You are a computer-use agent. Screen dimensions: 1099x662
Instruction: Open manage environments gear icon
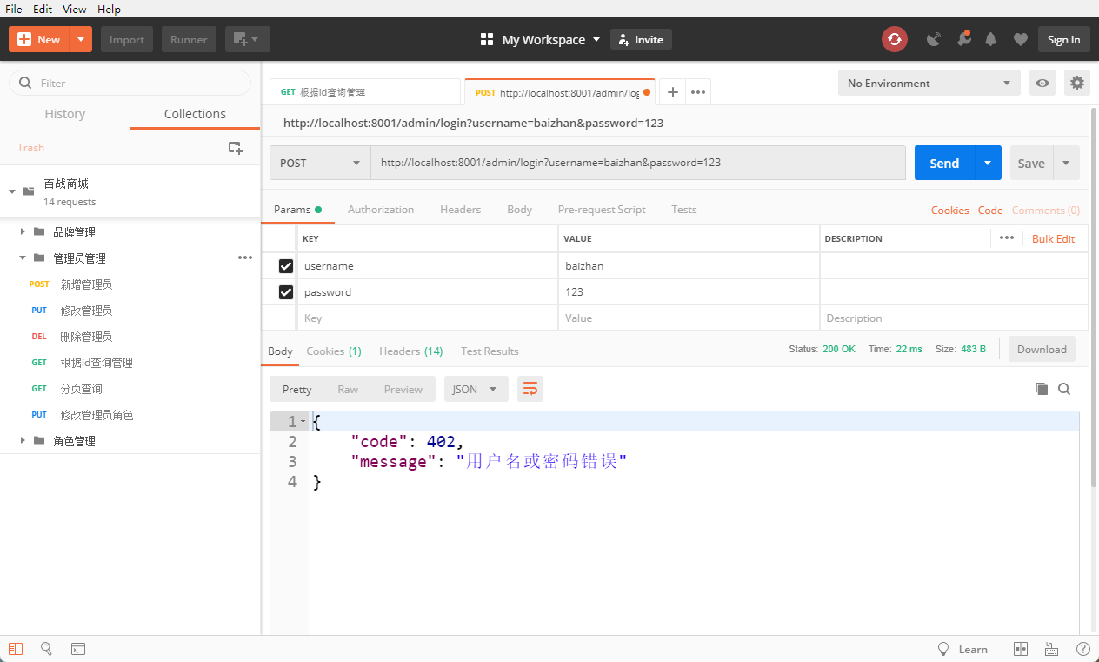coord(1077,83)
